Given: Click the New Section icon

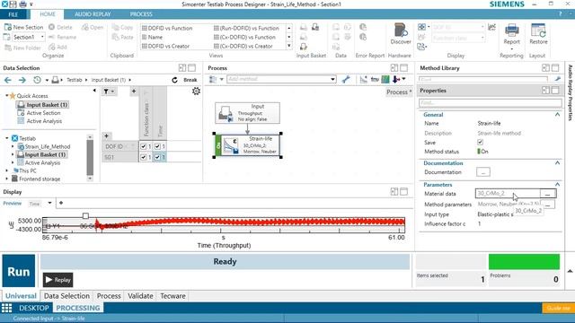Looking at the screenshot, I should point(7,27).
